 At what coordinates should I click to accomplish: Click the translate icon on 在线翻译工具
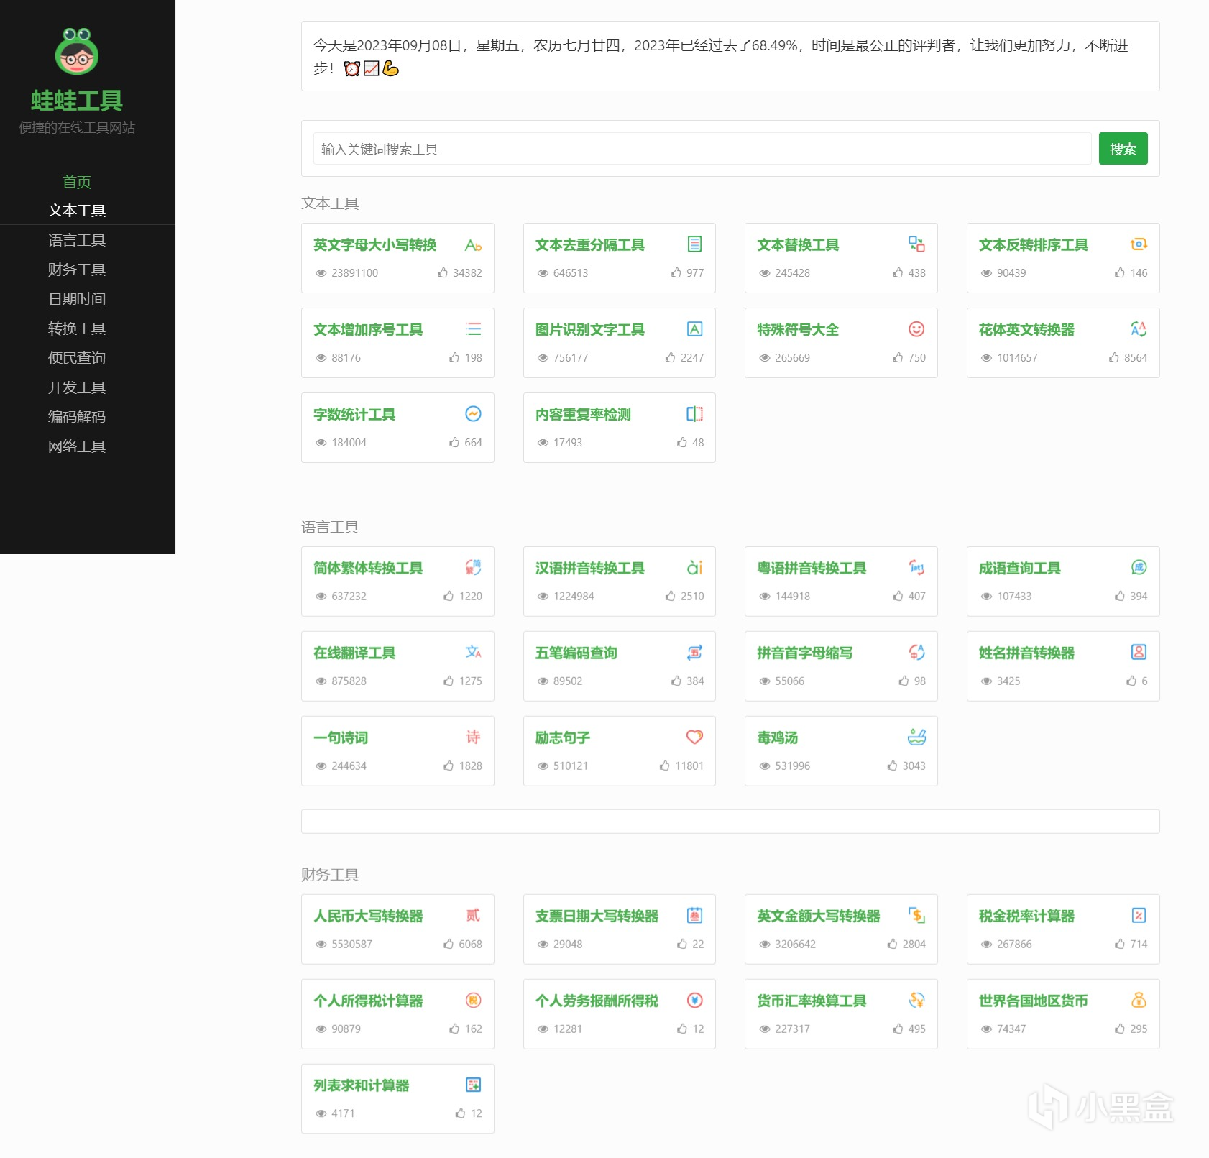coord(473,652)
